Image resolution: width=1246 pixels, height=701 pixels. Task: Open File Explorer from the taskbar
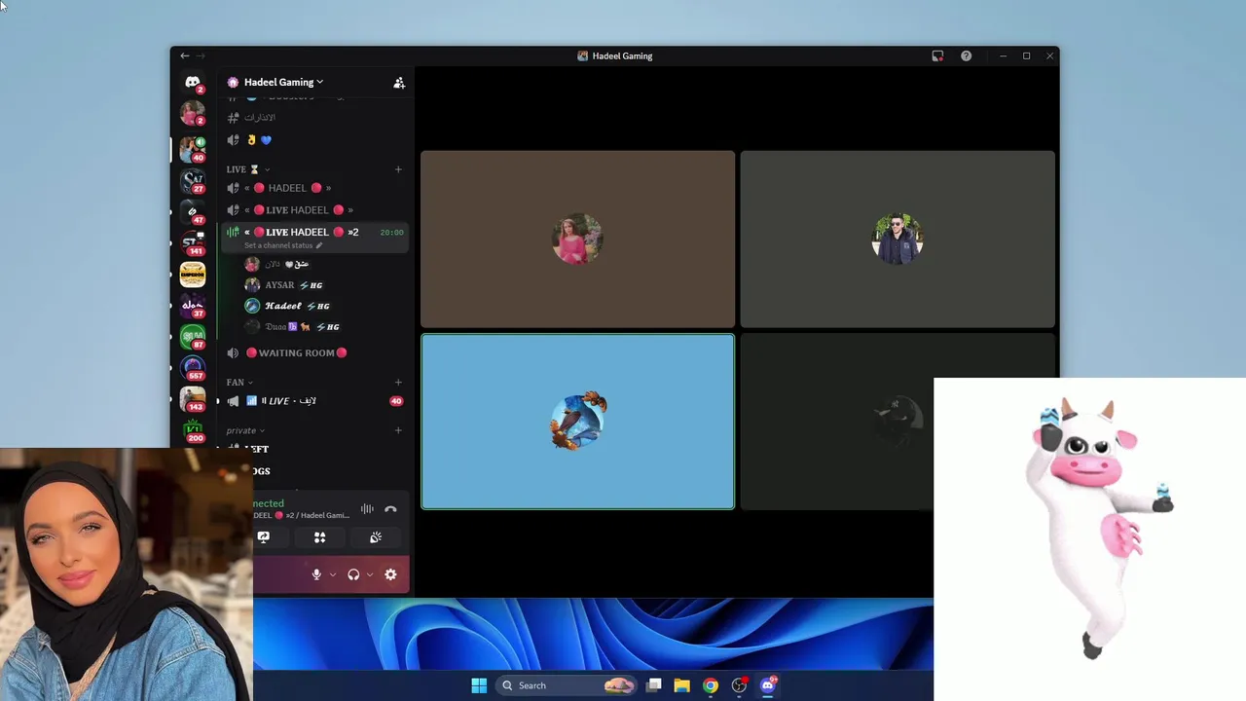(x=682, y=685)
